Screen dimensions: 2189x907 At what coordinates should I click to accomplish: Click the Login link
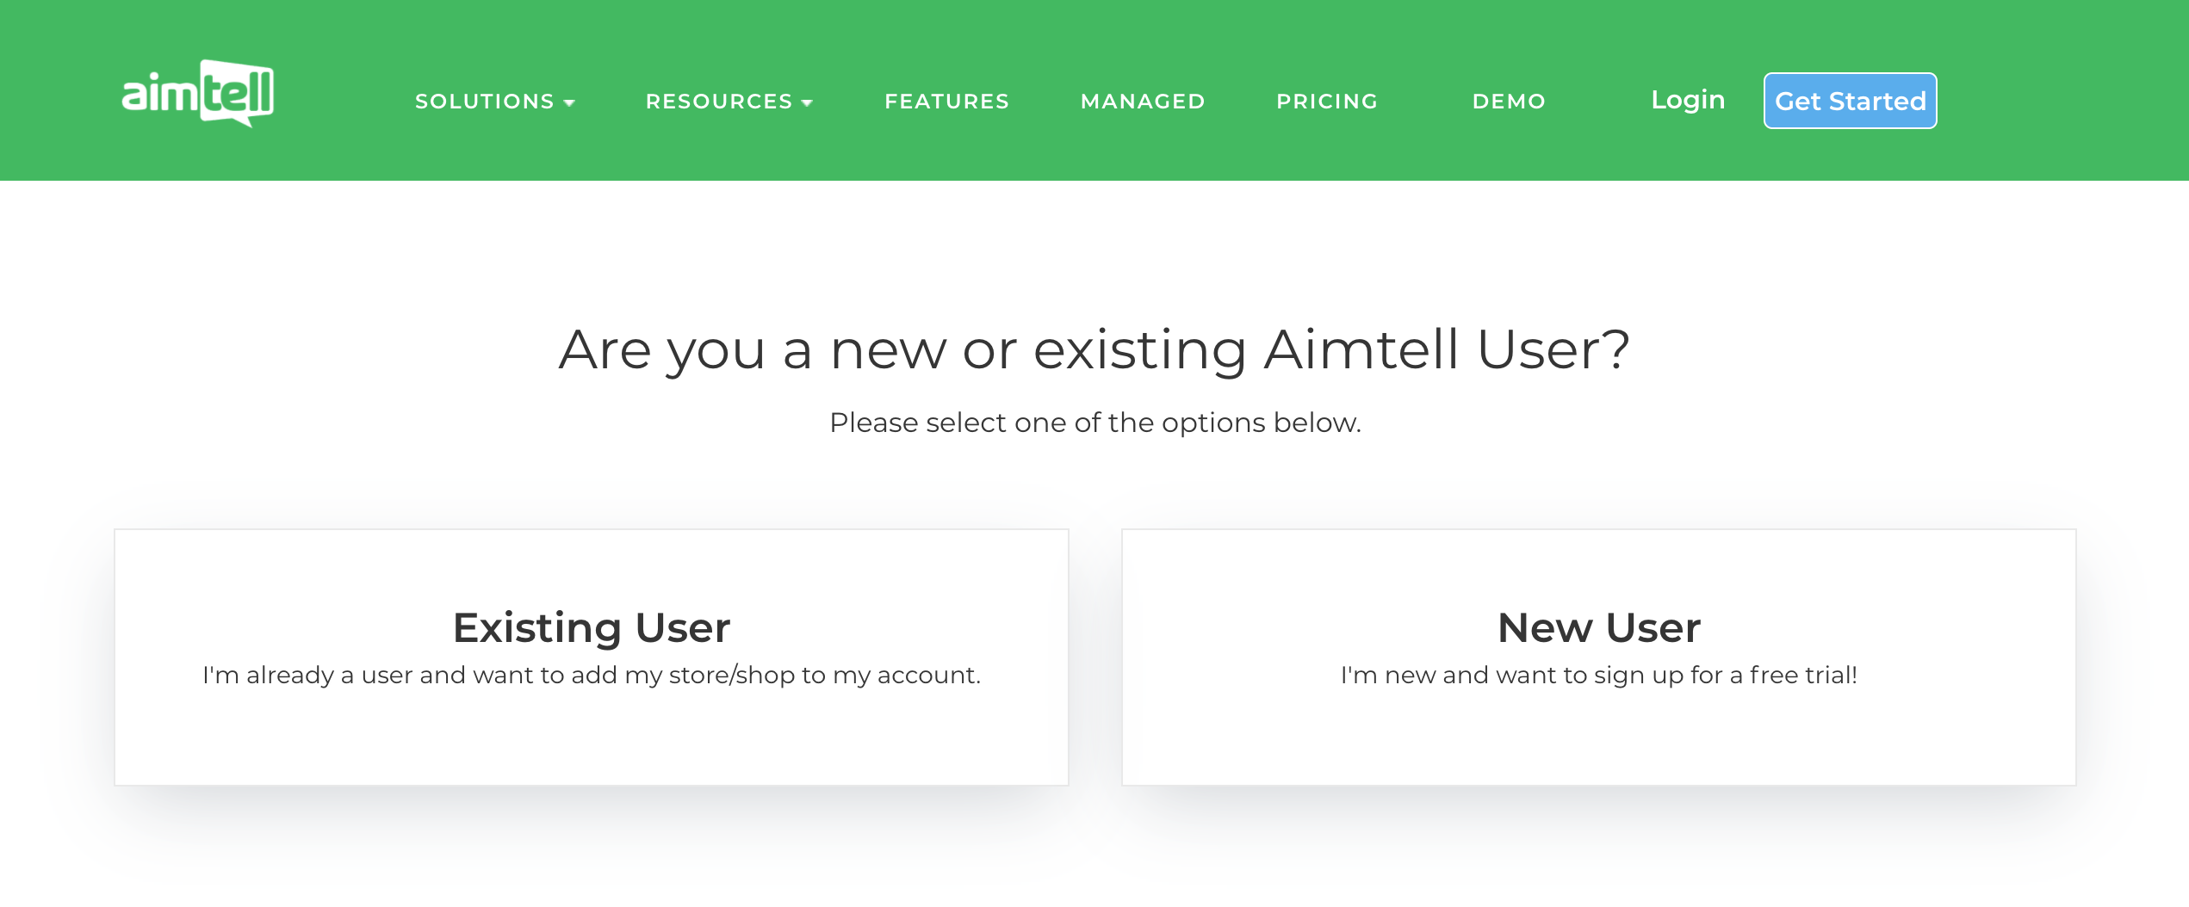pos(1688,100)
